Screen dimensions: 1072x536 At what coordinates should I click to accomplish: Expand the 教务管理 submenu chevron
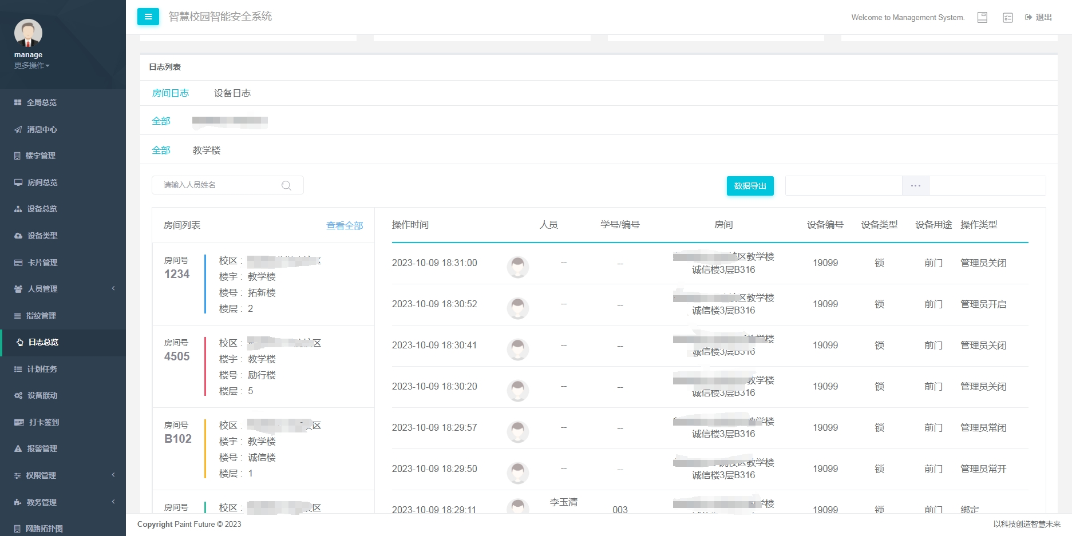pos(113,502)
